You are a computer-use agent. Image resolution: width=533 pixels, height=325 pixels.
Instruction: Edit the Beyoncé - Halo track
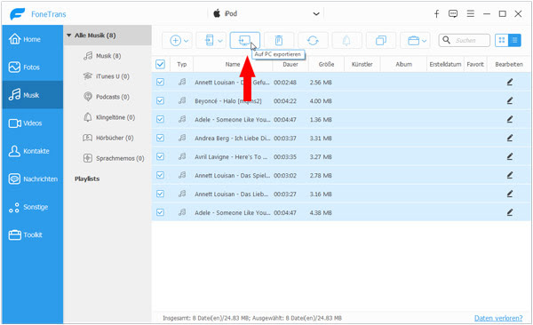[x=510, y=100]
